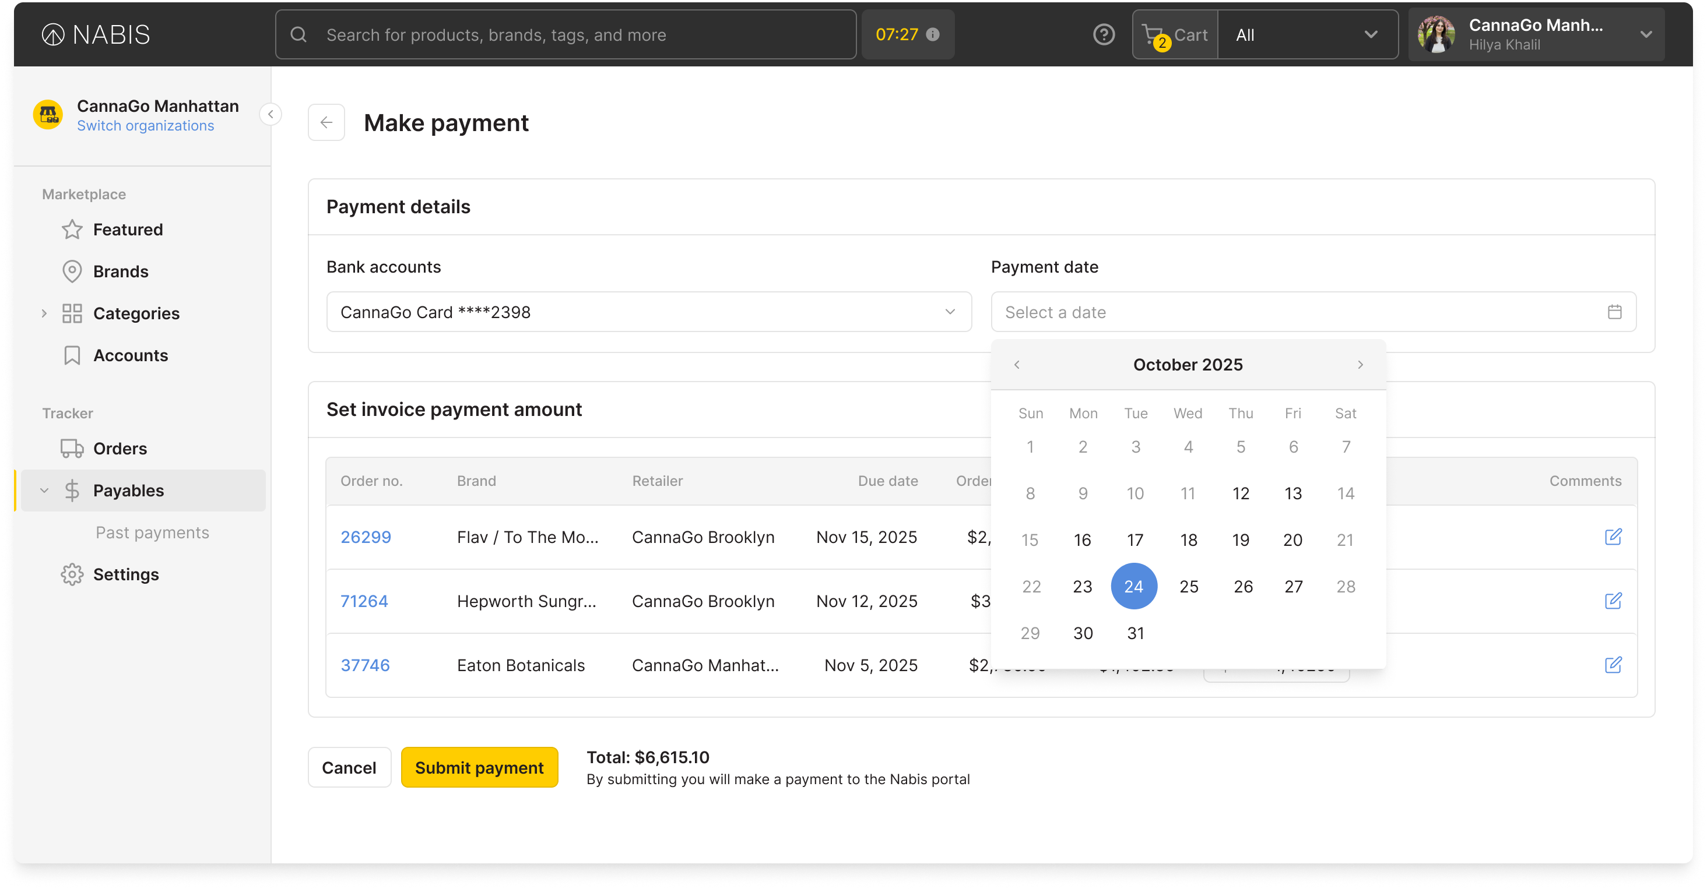Click the help question mark icon
This screenshot has width=1707, height=889.
click(x=1104, y=34)
